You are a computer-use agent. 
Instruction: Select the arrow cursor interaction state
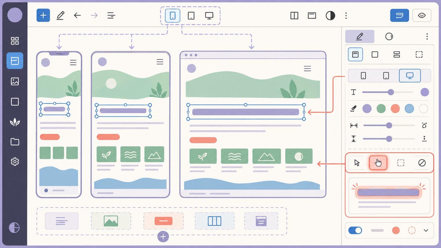click(357, 163)
